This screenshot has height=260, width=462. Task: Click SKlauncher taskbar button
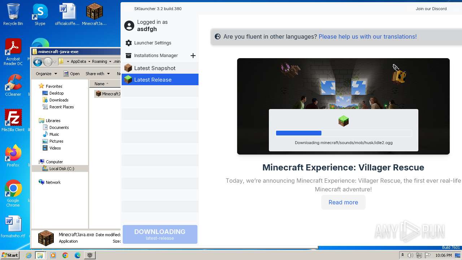(90, 255)
